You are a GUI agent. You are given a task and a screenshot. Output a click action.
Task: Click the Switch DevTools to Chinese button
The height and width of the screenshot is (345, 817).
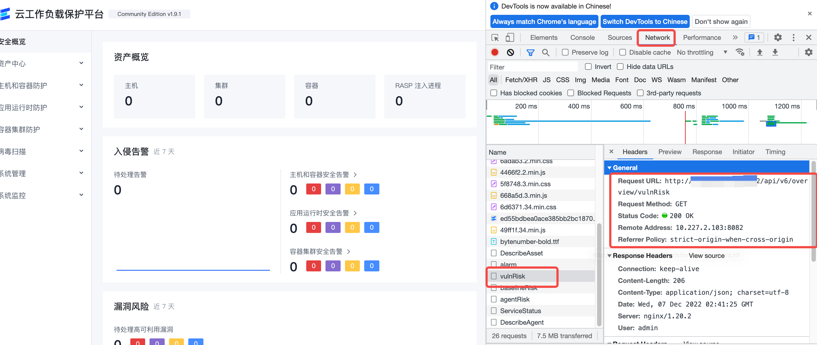coord(645,21)
